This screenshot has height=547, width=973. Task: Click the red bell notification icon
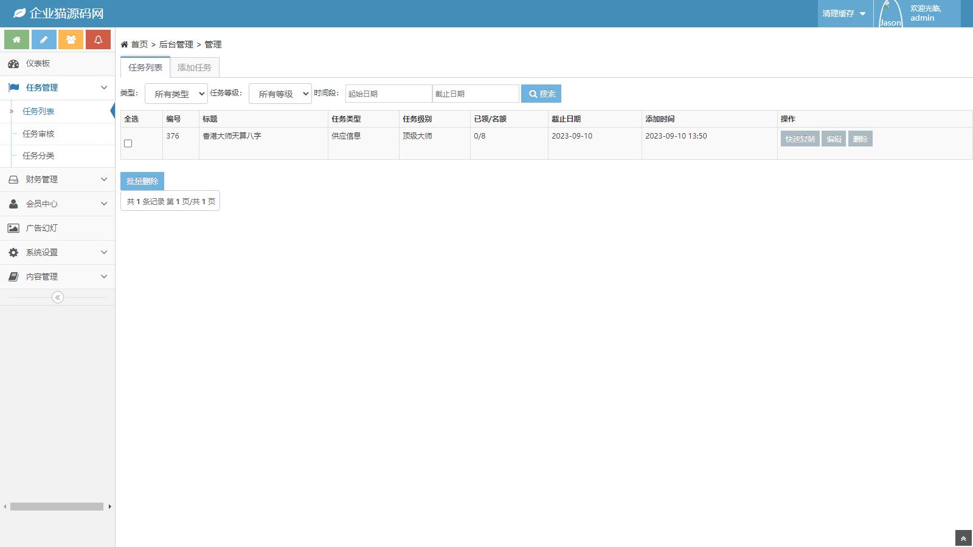click(x=98, y=40)
